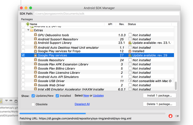Check the Android Support Library checkbox

click(23, 43)
